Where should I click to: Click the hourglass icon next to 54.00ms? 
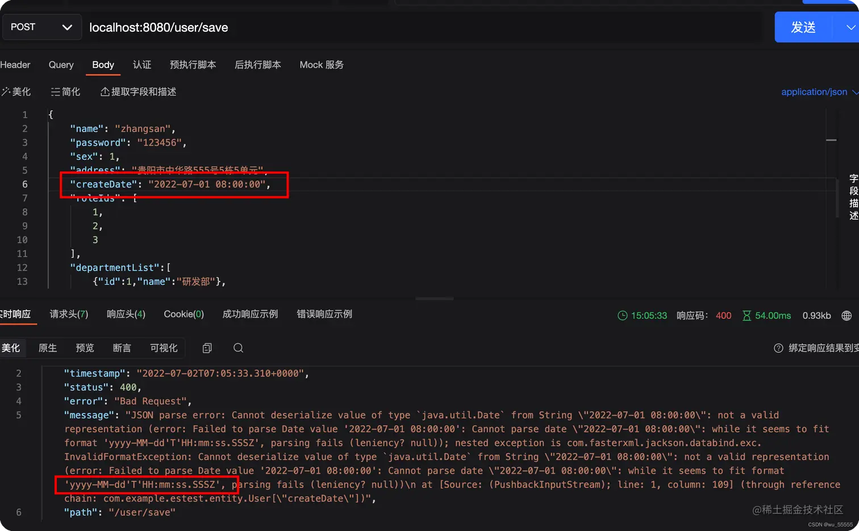(747, 316)
